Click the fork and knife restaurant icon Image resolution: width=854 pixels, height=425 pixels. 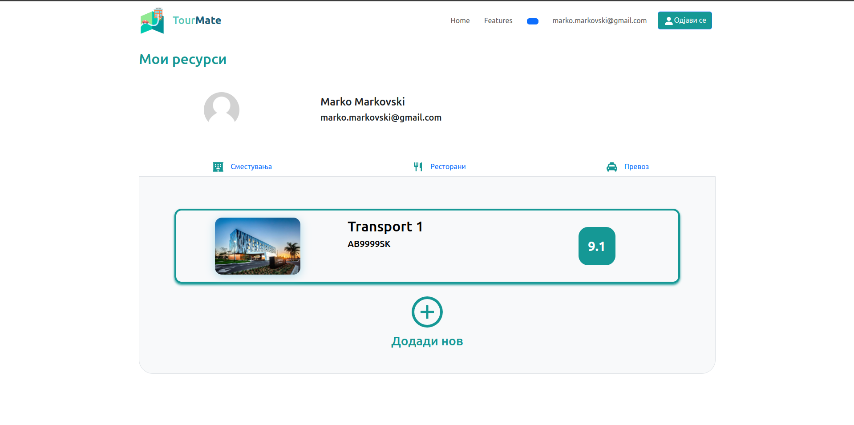pos(417,167)
